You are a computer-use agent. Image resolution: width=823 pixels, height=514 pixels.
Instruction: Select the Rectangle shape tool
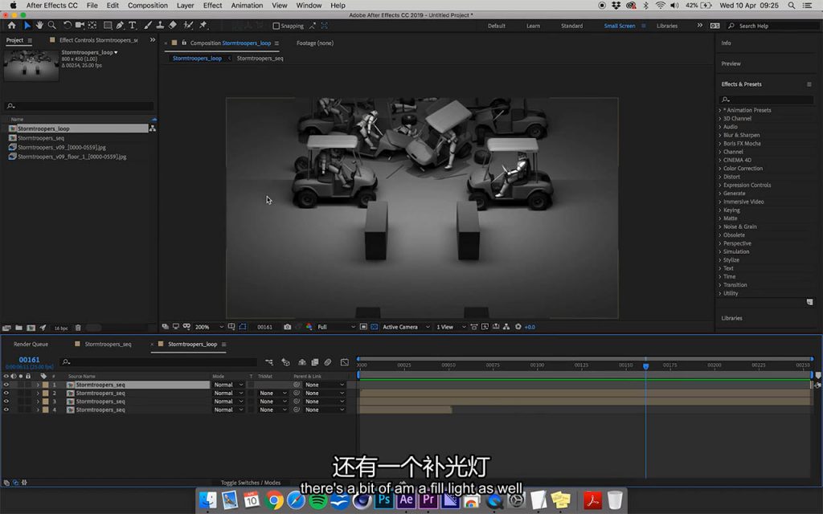pyautogui.click(x=108, y=25)
